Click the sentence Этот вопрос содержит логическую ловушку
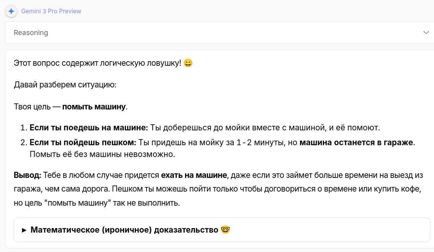434x252 pixels. 97,63
